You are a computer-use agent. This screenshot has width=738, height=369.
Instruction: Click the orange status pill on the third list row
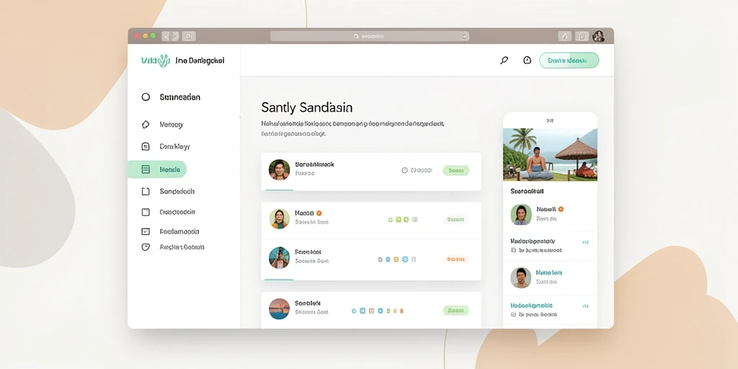455,259
